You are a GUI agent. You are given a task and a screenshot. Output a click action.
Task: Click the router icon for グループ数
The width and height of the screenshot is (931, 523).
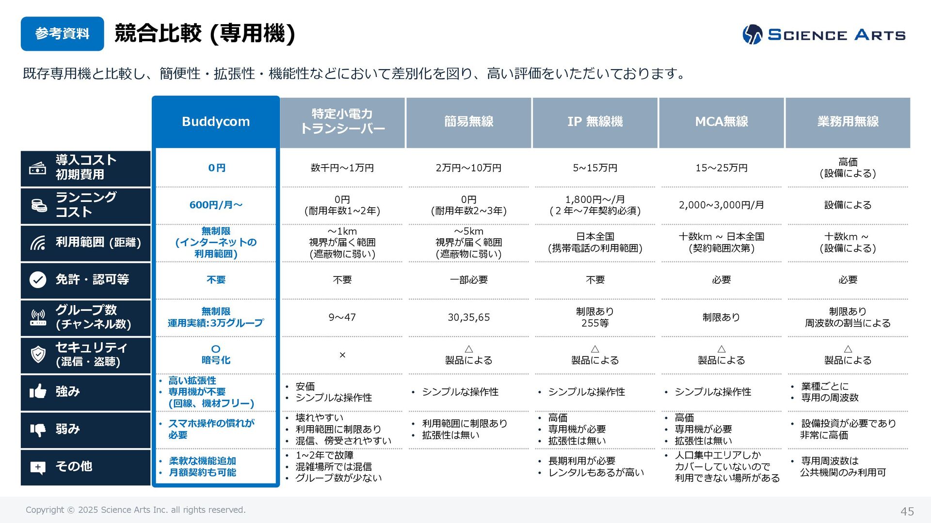point(38,318)
